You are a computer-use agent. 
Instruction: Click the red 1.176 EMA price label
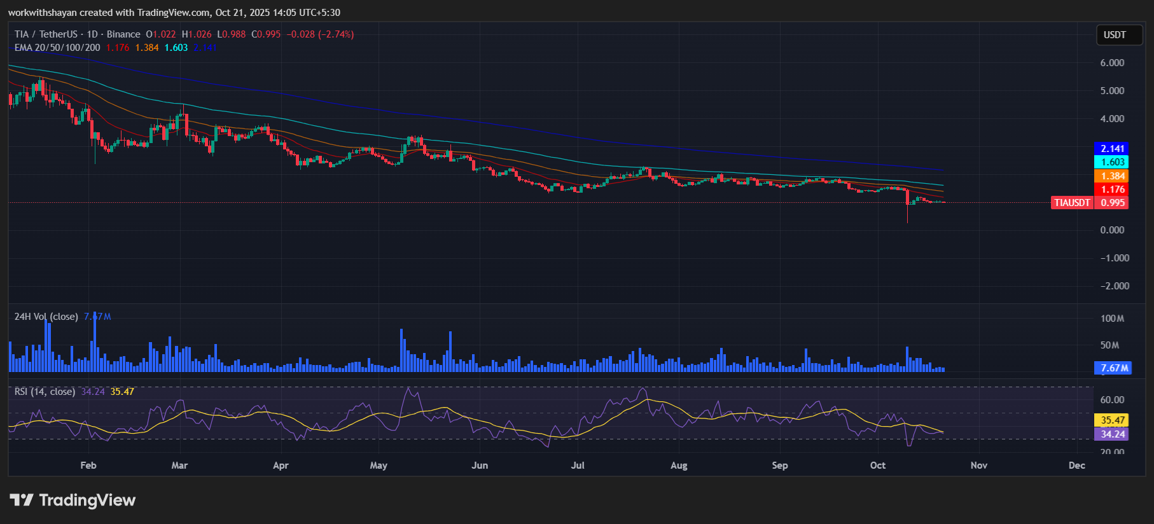click(1113, 190)
